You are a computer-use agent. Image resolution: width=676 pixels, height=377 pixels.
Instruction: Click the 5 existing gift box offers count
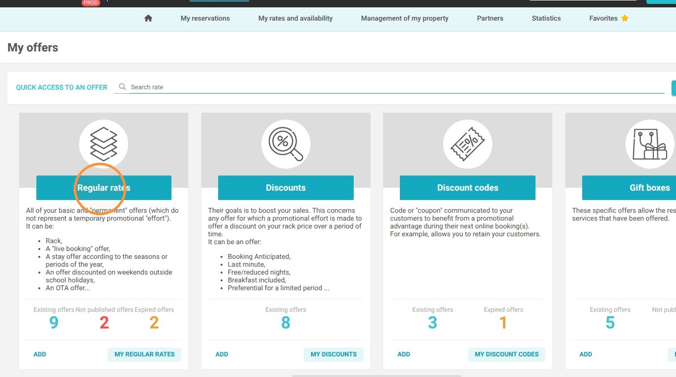click(610, 323)
